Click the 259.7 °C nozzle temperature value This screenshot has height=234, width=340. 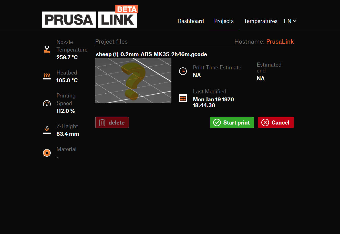tap(67, 57)
